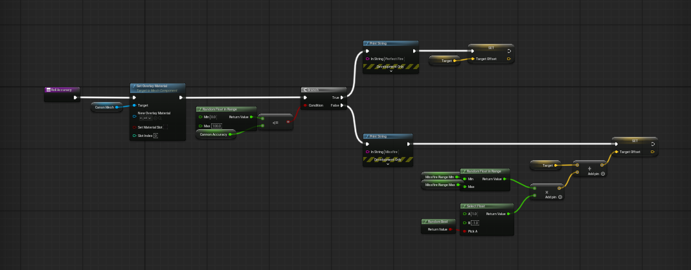Select the multiply (X) math node
Screen dimensions: 691x270
click(x=547, y=192)
